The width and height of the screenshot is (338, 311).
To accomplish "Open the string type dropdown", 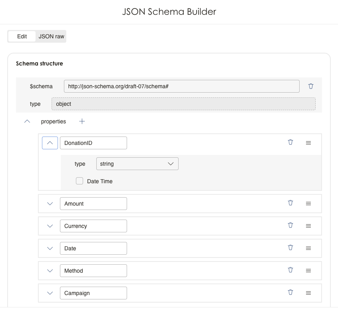I will [x=137, y=164].
